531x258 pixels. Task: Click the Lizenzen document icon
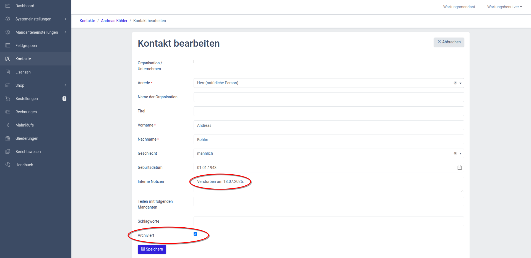8,72
